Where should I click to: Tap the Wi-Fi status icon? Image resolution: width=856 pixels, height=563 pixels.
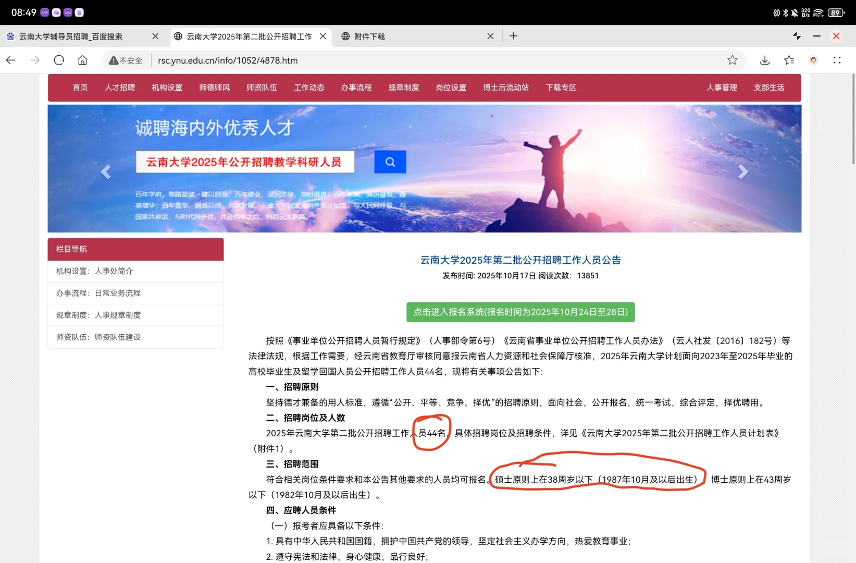(x=818, y=13)
